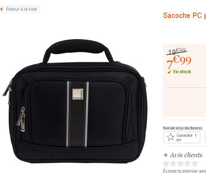
Task: Click the Avis clients section bullet icon
Action: coord(166,155)
